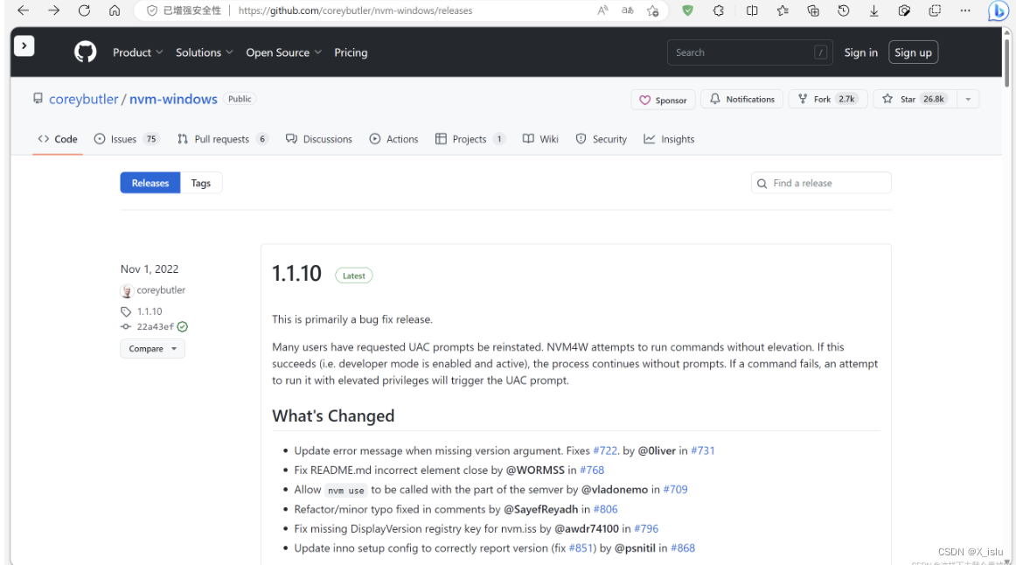Screen dimensions: 1016x565
Task: Open the Product dropdown menu
Action: (x=137, y=52)
